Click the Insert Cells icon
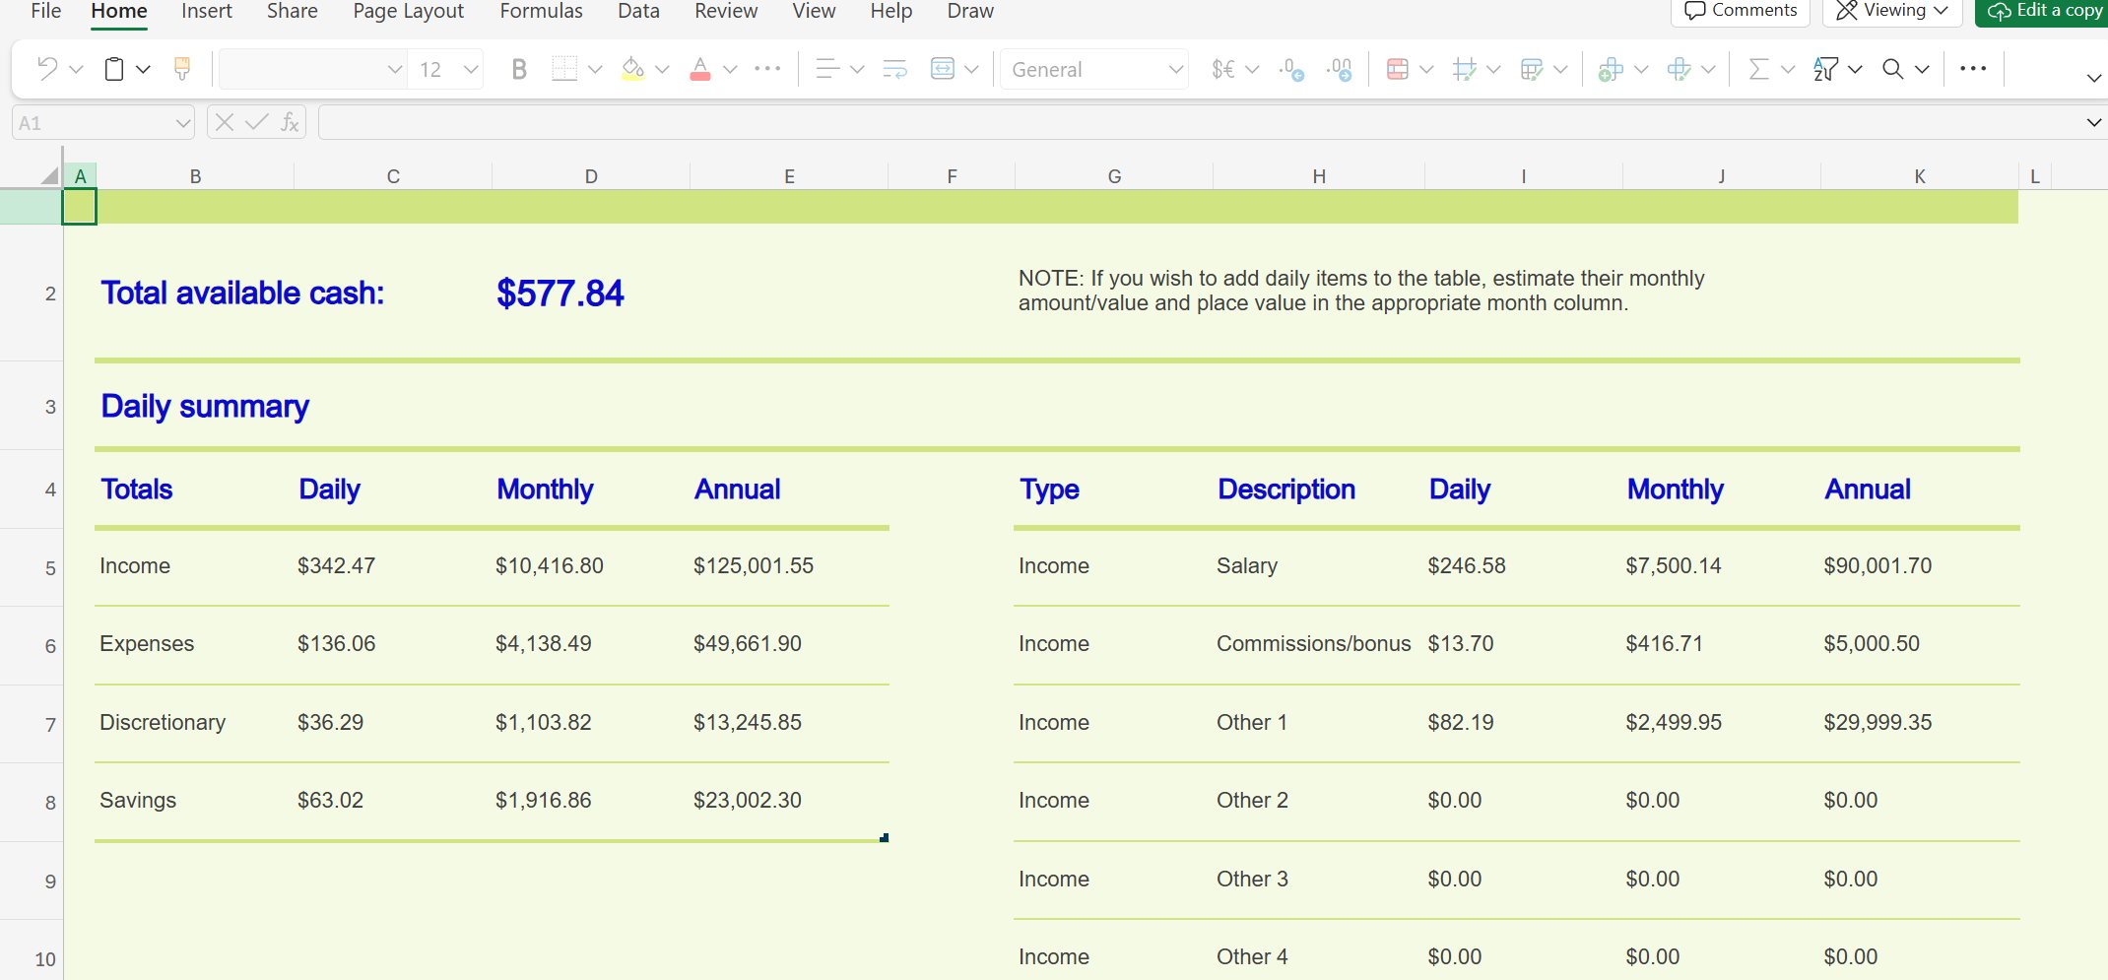This screenshot has width=2108, height=980. (1614, 69)
